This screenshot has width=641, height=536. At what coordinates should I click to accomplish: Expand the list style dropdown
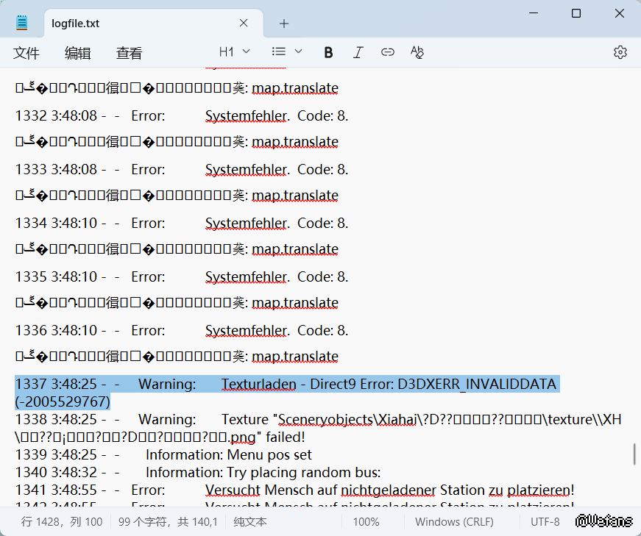pos(286,51)
